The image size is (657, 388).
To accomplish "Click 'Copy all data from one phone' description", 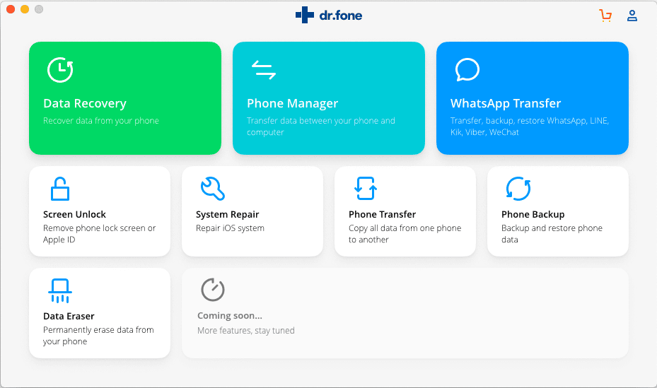I will 405,233.
